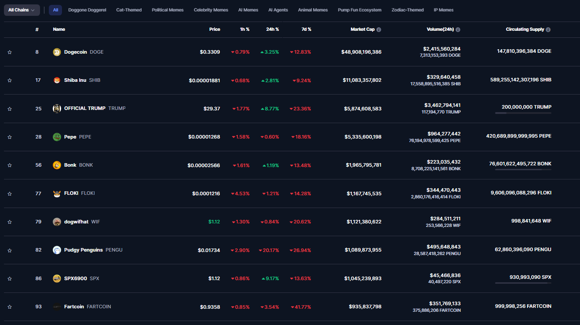This screenshot has height=325, width=580.
Task: Sort the table by Price column header
Action: click(215, 29)
